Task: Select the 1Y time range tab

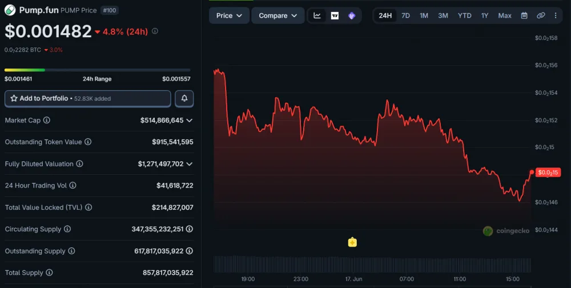Action: click(485, 15)
